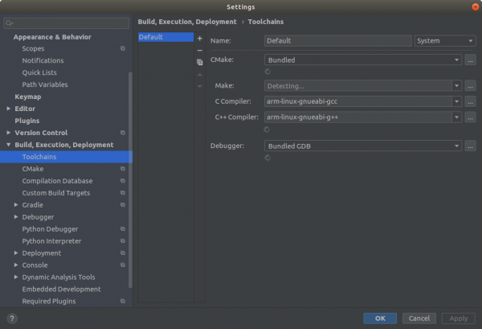Add a new toolchain with plus icon
Viewport: 482px width, 329px height.
click(x=200, y=39)
